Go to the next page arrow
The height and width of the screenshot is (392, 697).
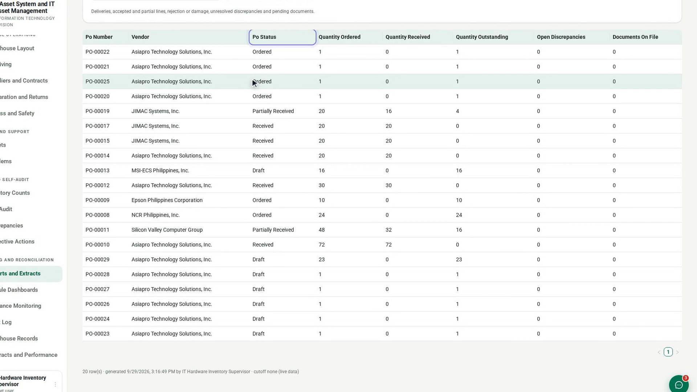tap(677, 352)
